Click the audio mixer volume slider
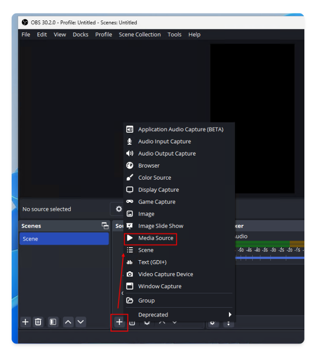Image resolution: width=316 pixels, height=357 pixels. tap(270, 258)
